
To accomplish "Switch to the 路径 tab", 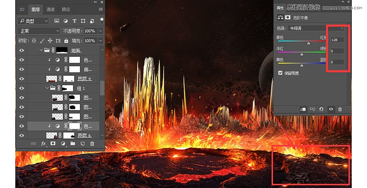I will pos(66,9).
